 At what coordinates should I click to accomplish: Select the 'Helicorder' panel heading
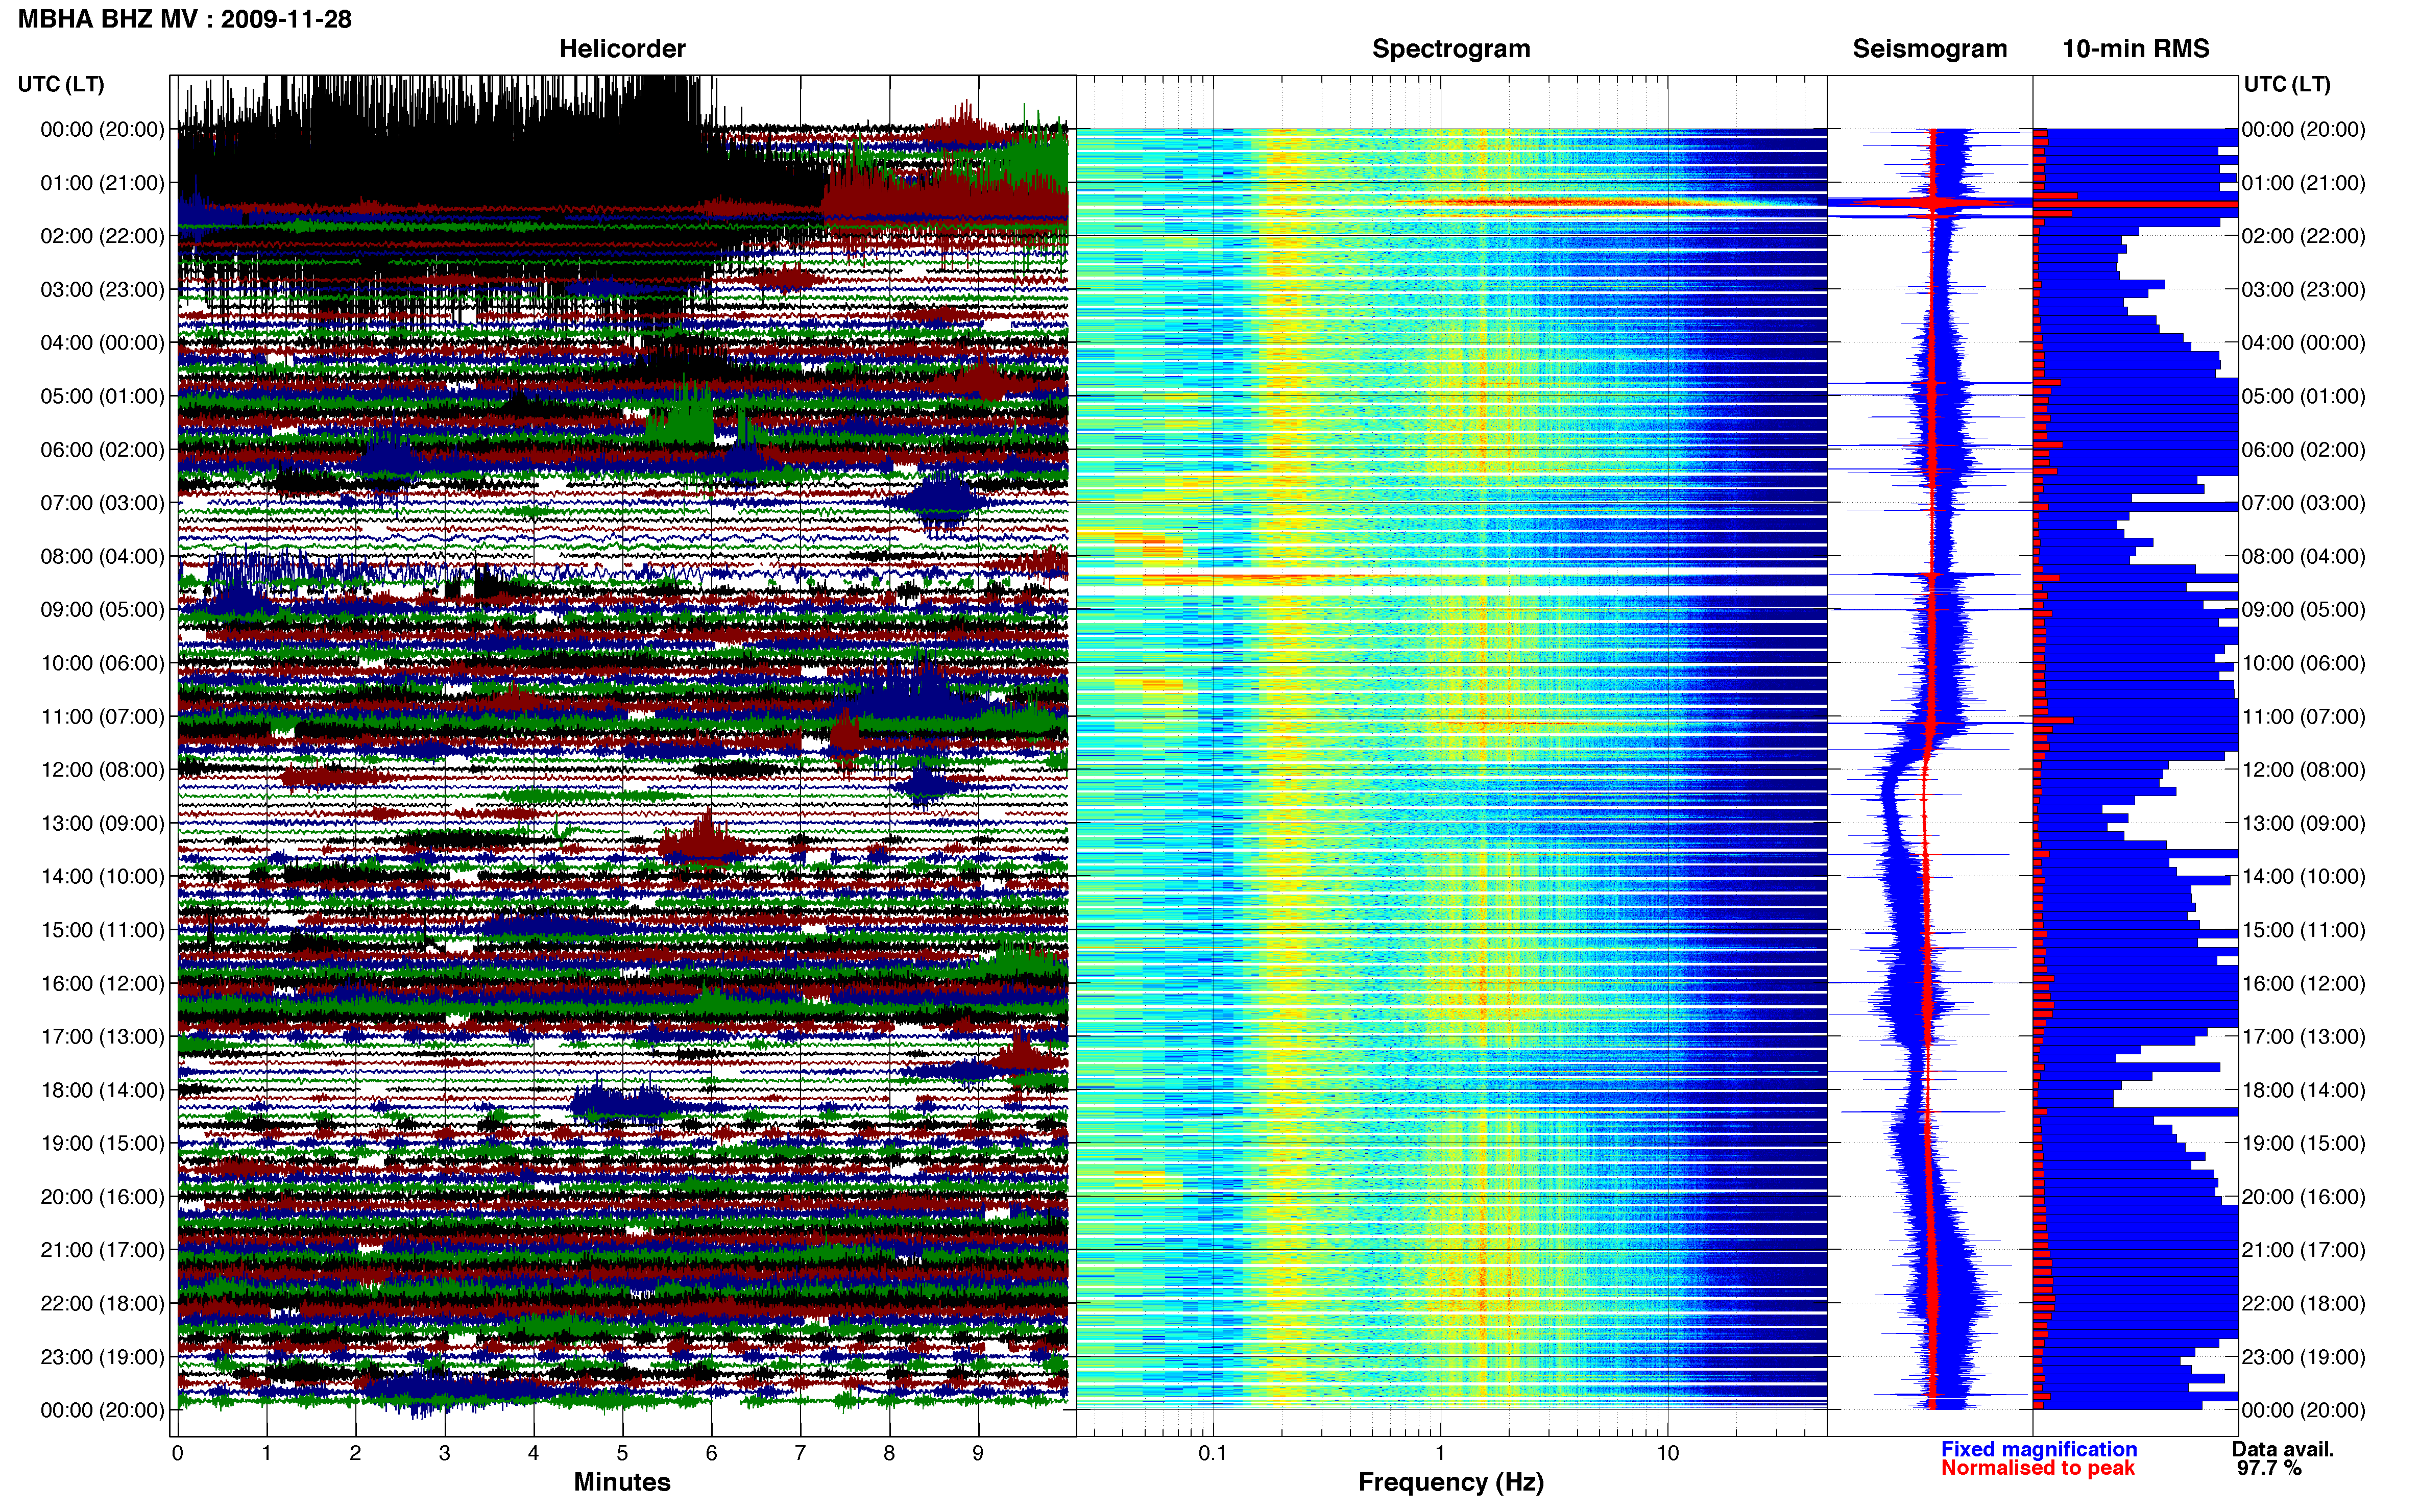622,49
